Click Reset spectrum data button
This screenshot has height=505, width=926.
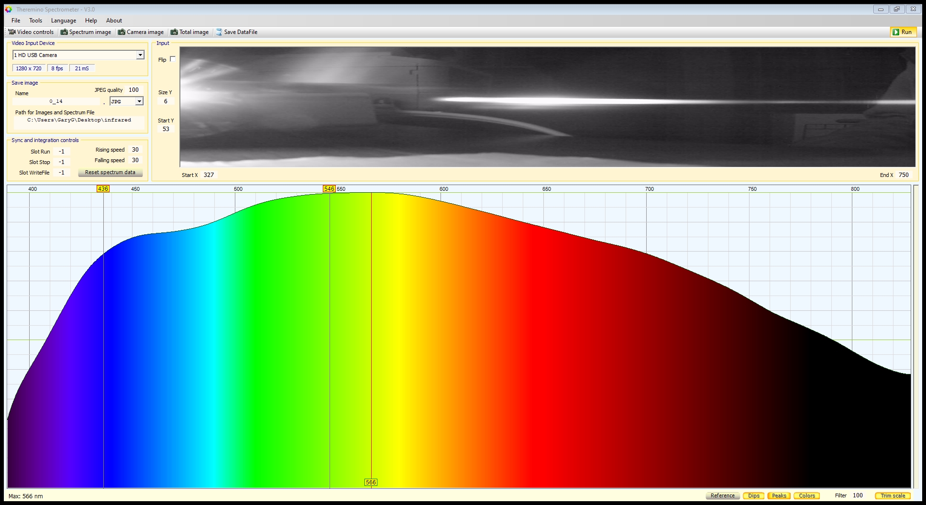coord(110,172)
